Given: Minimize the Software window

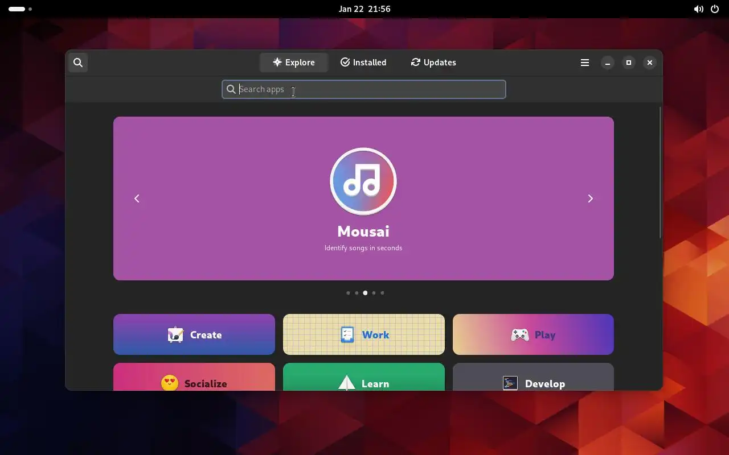Looking at the screenshot, I should click(x=608, y=63).
